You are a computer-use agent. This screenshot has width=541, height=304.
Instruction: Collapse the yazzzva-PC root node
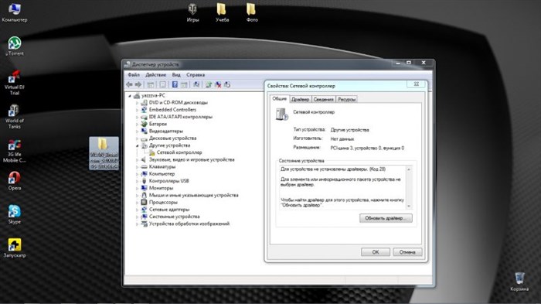coord(130,96)
